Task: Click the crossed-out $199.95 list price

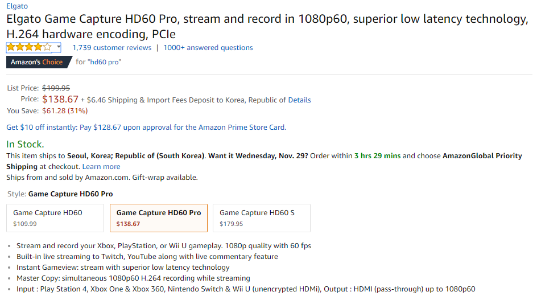Action: click(56, 88)
